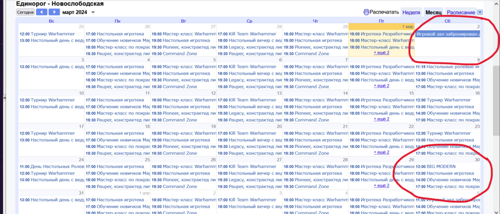The height and width of the screenshot is (214, 500).
Task: Open 'Игровой зал забронирован' event on March 2
Action: pyautogui.click(x=447, y=34)
